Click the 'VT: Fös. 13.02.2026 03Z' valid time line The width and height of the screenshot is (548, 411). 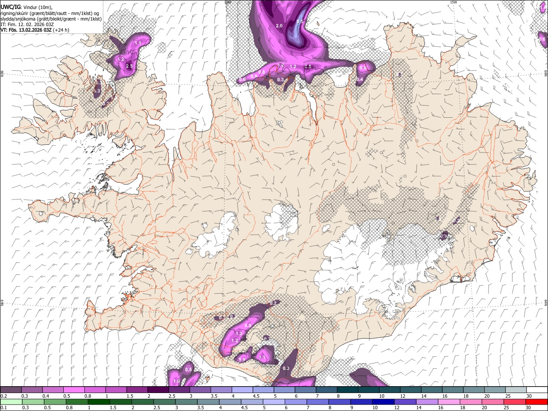click(x=35, y=30)
